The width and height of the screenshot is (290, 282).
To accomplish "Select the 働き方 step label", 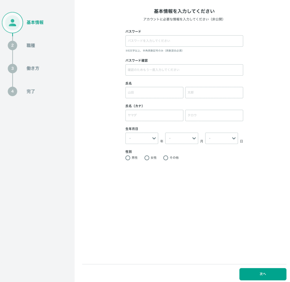I will (x=33, y=68).
